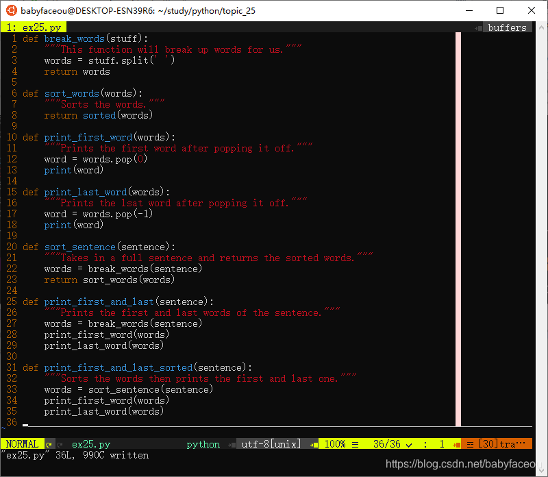Click line number 36 in the gutter
548x477 pixels.
(12, 422)
